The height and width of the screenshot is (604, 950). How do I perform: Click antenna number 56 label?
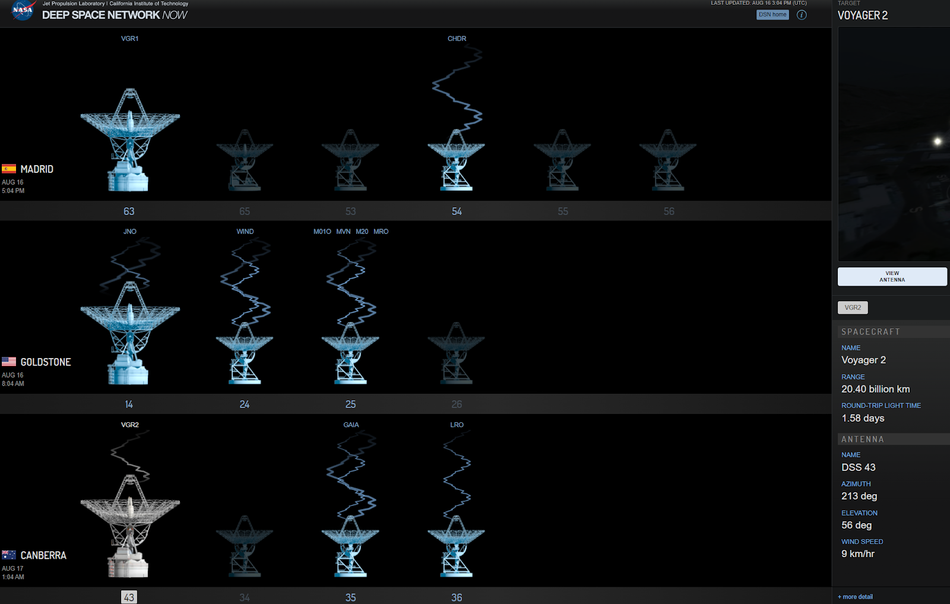click(669, 211)
